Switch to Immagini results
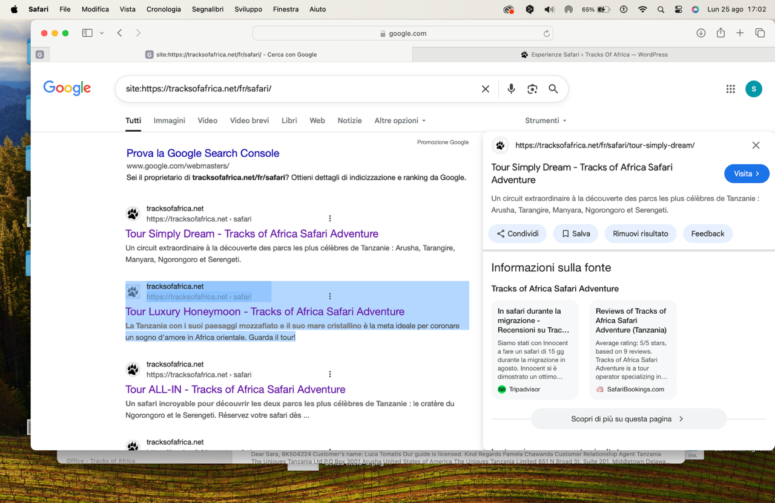 pyautogui.click(x=170, y=121)
